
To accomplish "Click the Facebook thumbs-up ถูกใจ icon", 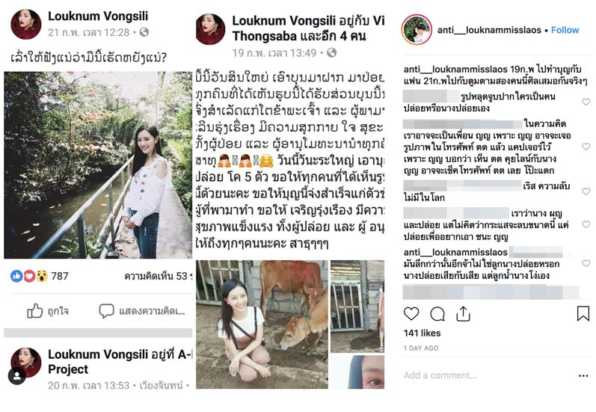I will coord(35,311).
